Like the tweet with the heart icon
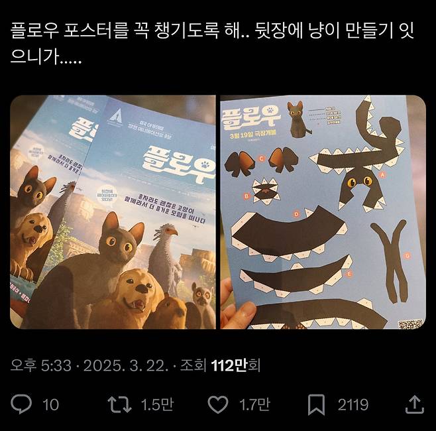The width and height of the screenshot is (436, 431). click(x=218, y=404)
